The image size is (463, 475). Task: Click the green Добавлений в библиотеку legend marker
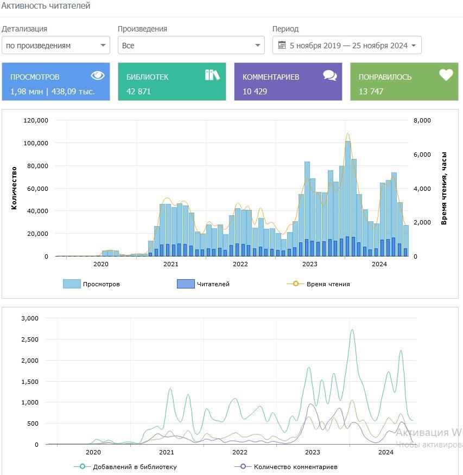tap(83, 466)
